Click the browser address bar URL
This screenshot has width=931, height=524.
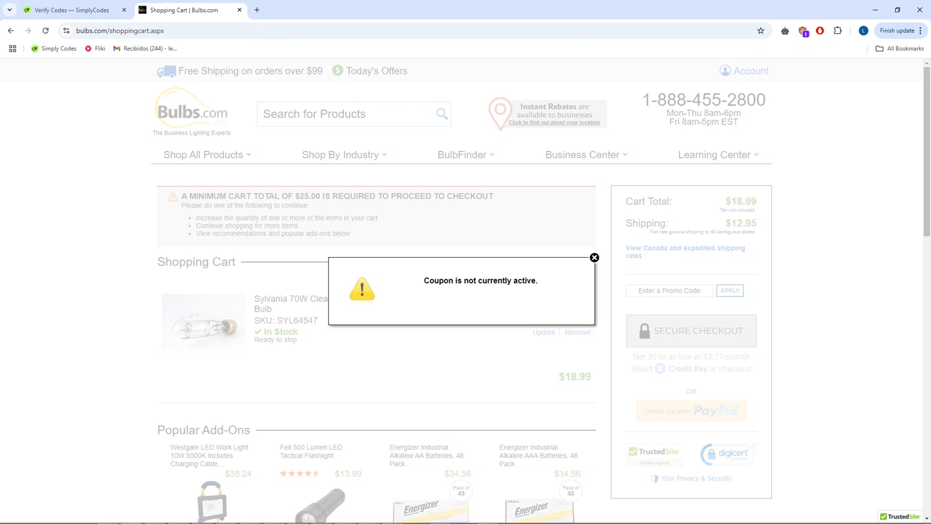(x=120, y=30)
